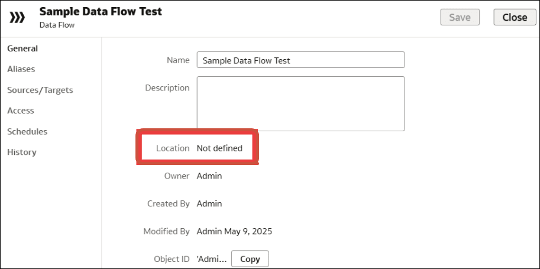Focus the Description text area
The width and height of the screenshot is (540, 269).
point(300,103)
